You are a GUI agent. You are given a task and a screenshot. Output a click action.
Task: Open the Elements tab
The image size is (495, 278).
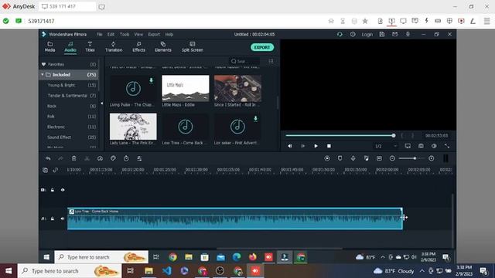coord(163,46)
